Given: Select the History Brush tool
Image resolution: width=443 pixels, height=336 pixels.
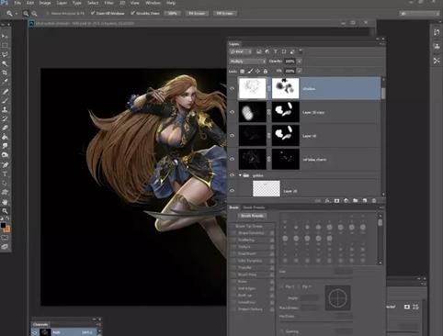Looking at the screenshot, I should click(x=5, y=118).
